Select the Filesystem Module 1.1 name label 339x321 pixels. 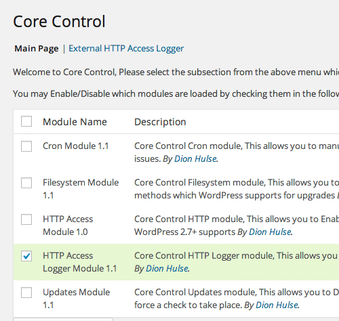81,189
